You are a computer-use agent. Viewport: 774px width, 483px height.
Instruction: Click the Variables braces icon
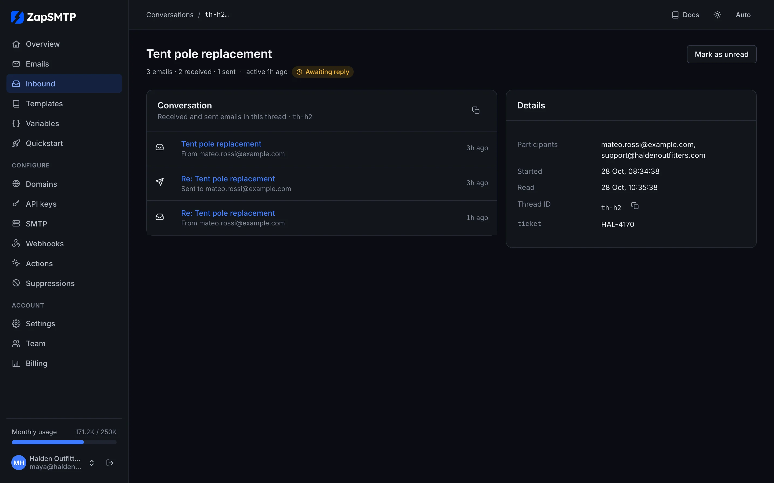[16, 123]
